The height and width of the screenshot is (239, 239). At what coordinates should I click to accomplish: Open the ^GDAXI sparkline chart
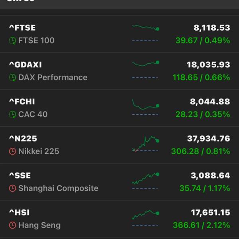(x=145, y=69)
